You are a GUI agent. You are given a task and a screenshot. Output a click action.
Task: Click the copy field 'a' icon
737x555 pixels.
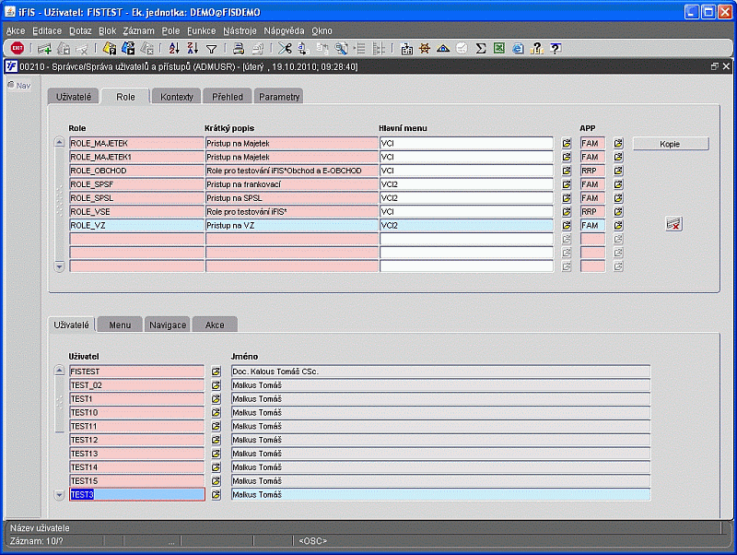click(303, 48)
